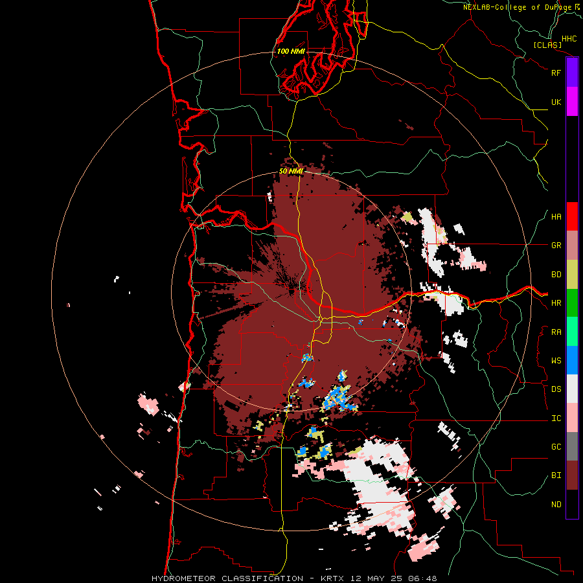Click the light green RA legend swatch
Image resolution: width=583 pixels, height=583 pixels.
(572, 332)
